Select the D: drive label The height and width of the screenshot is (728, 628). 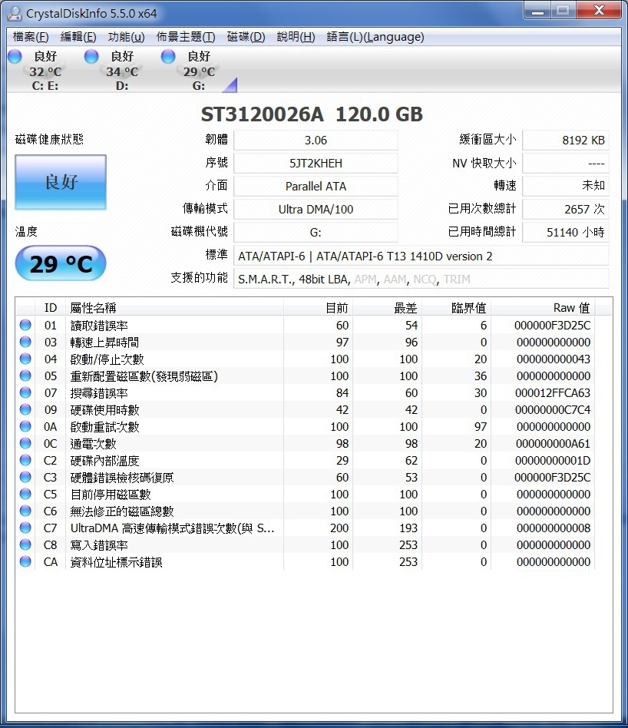coord(122,86)
